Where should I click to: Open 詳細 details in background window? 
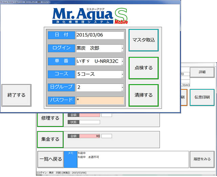coord(202,72)
